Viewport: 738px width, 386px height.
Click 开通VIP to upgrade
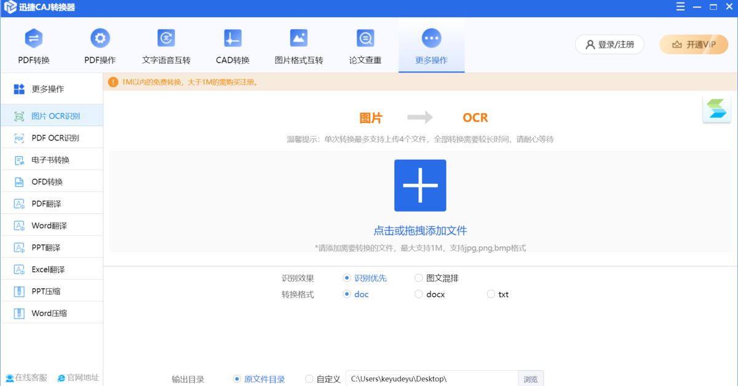694,44
